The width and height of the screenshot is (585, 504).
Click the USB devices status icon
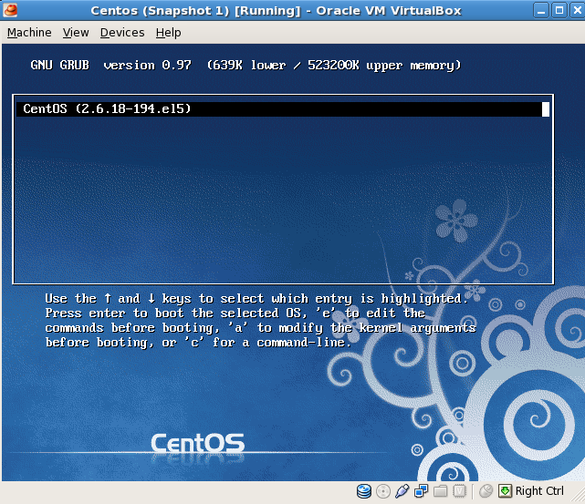[x=402, y=491]
